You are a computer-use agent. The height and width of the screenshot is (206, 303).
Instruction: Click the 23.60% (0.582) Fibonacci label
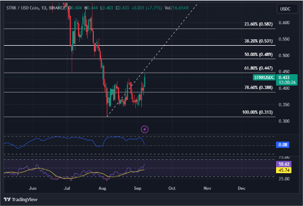(258, 24)
